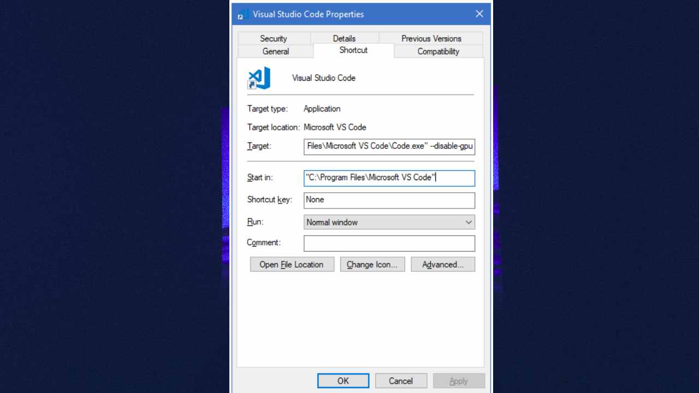Open the Details tab
Image resolution: width=699 pixels, height=393 pixels.
click(344, 38)
